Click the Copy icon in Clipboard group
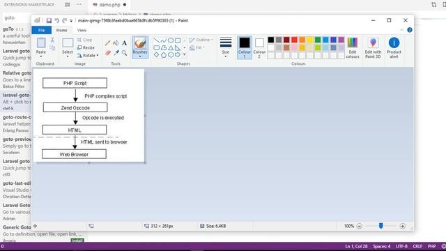This screenshot has width=446, height=251. click(52, 47)
